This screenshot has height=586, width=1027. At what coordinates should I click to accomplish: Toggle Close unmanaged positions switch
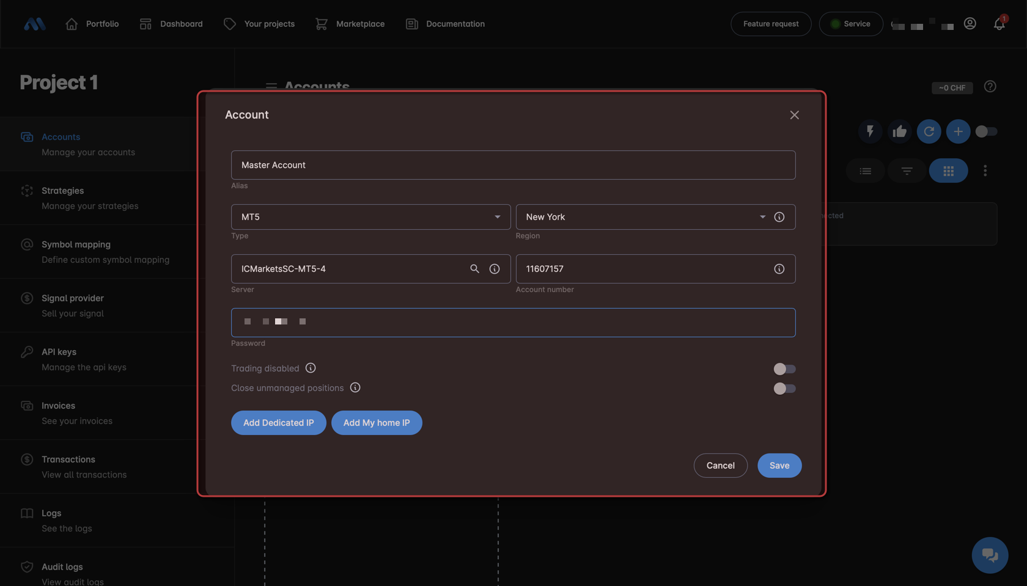click(x=784, y=389)
